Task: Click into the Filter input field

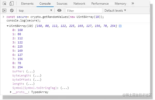Action: [84, 11]
